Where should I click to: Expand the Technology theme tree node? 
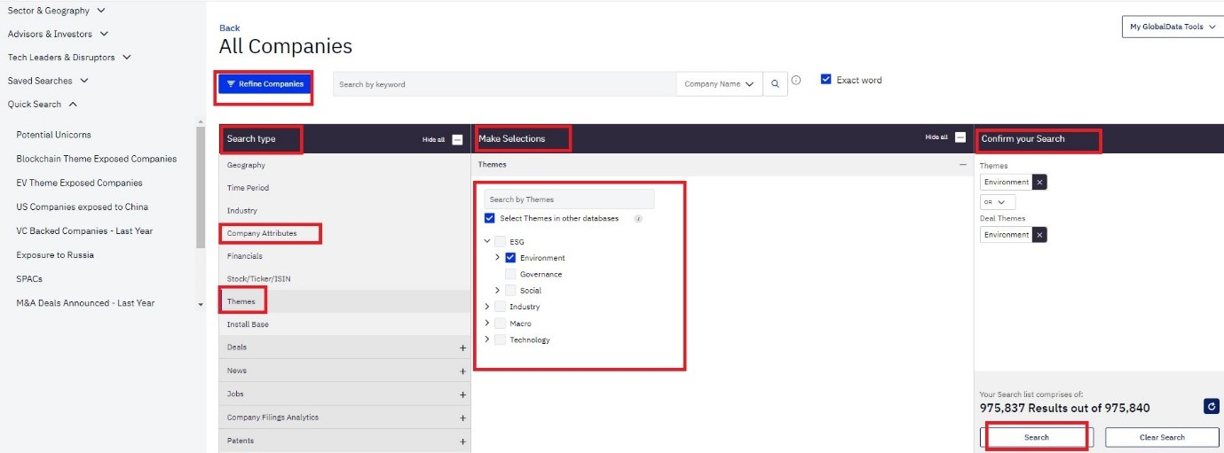(x=487, y=340)
